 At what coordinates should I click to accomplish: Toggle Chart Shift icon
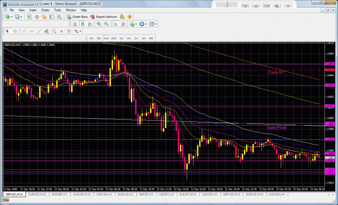[123, 24]
